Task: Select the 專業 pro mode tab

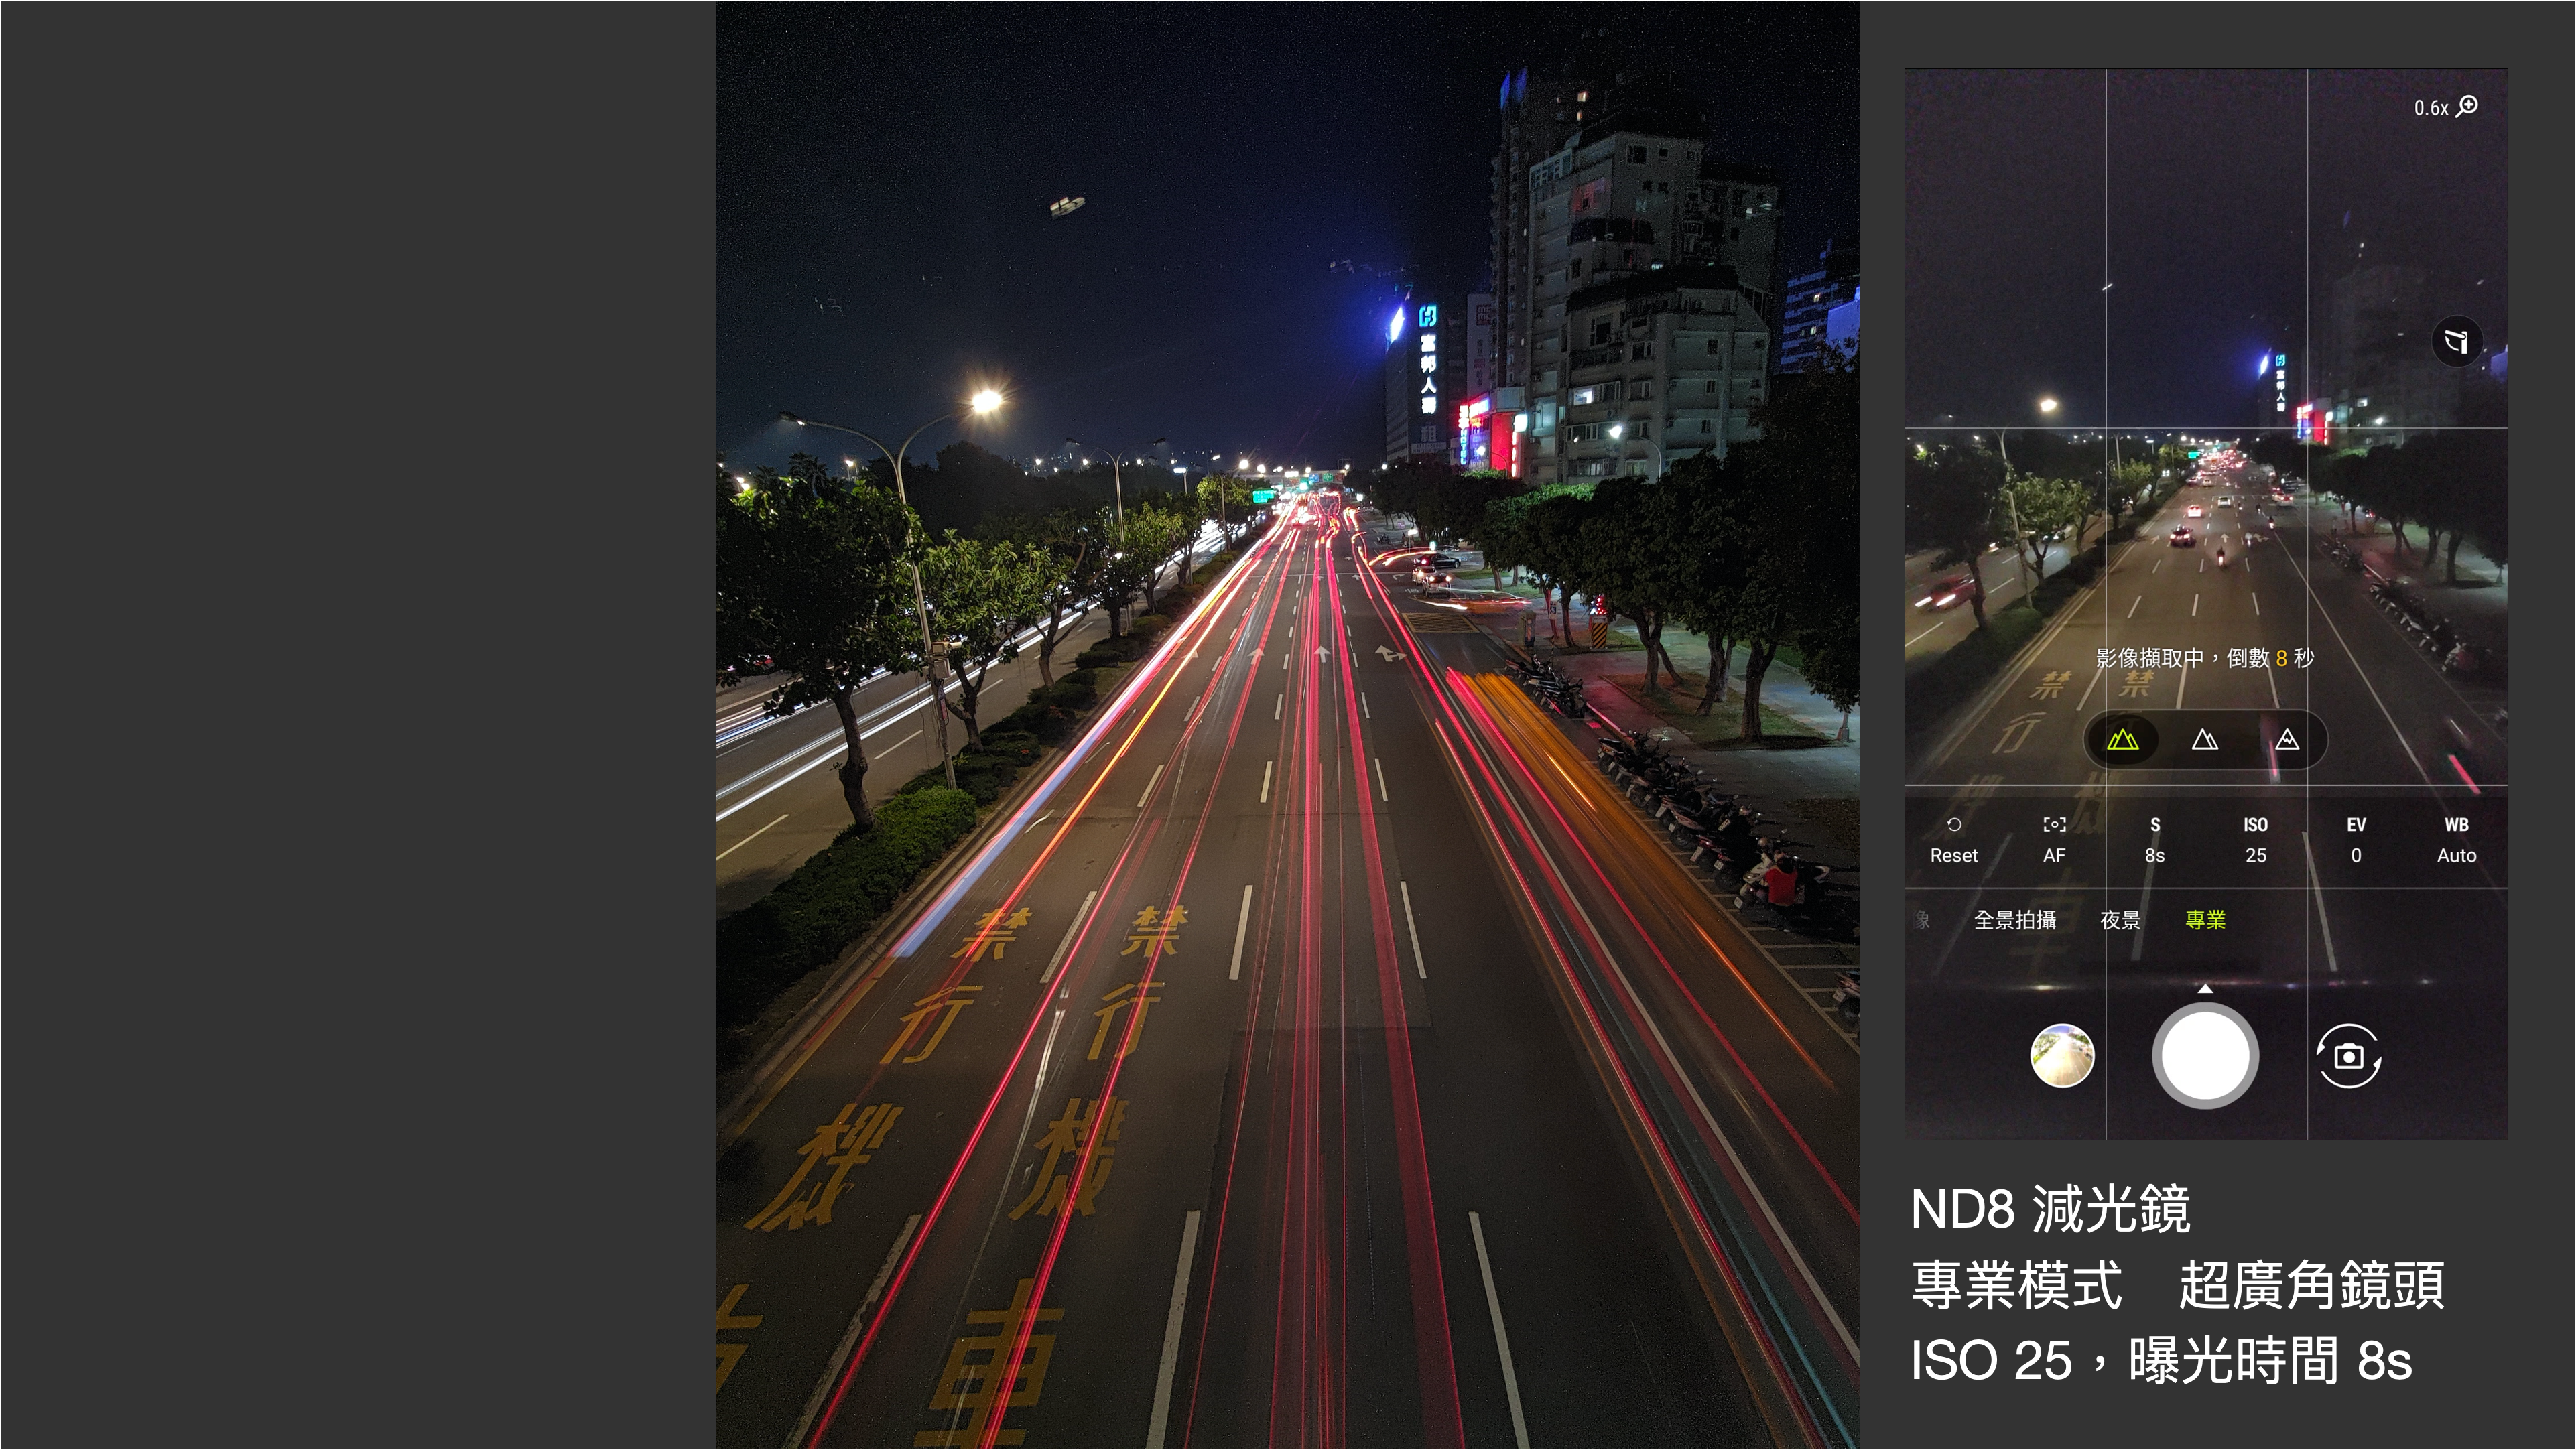Action: coord(2205,920)
